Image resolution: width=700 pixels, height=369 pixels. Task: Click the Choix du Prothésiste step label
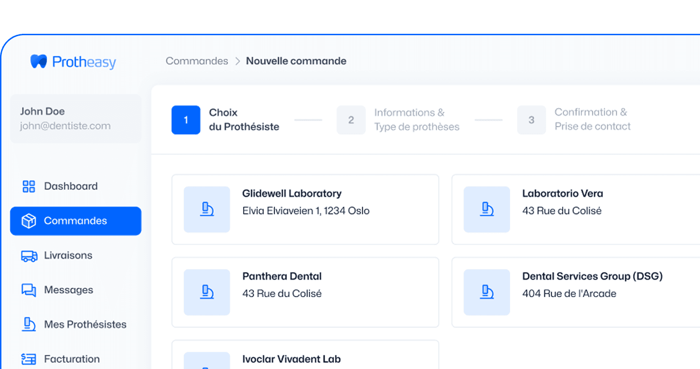tap(244, 120)
